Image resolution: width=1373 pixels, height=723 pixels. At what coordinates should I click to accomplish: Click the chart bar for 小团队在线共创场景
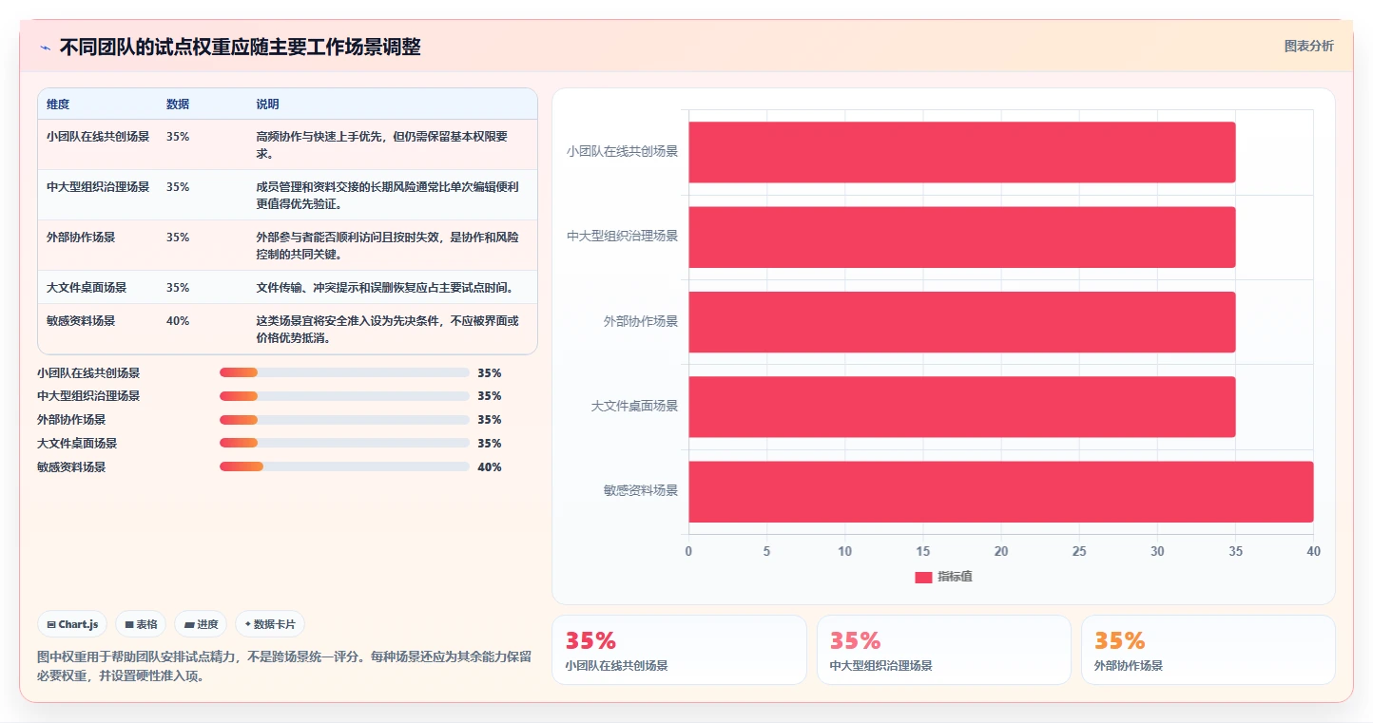tap(961, 152)
